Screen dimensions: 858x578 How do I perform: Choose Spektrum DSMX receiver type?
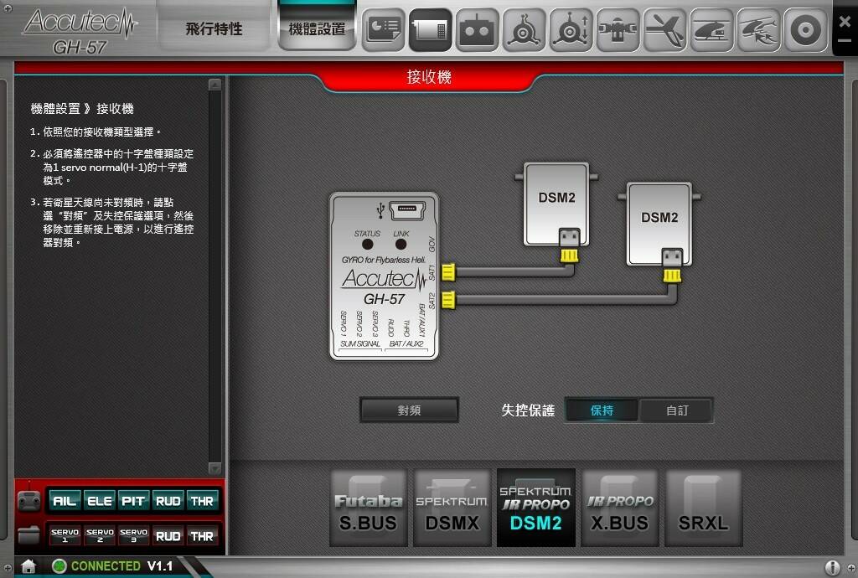[452, 508]
